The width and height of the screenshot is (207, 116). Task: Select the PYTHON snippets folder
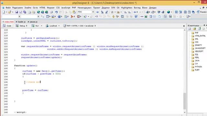197,67
